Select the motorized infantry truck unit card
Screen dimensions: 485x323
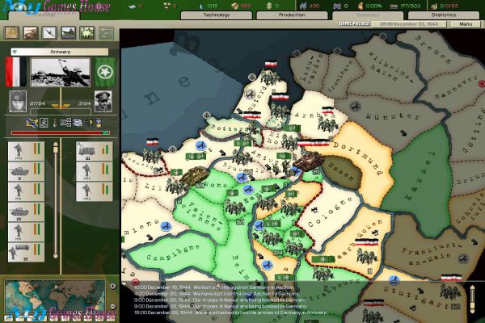[27, 253]
